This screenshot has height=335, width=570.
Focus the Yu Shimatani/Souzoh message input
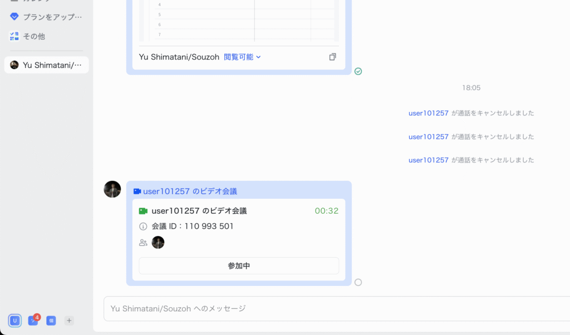334,308
